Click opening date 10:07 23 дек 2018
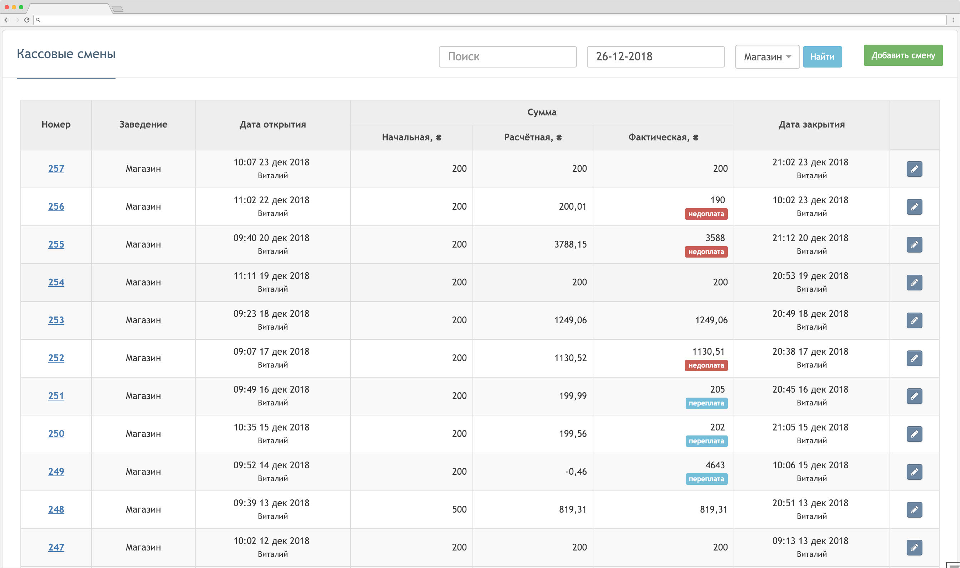The height and width of the screenshot is (568, 960). click(271, 162)
